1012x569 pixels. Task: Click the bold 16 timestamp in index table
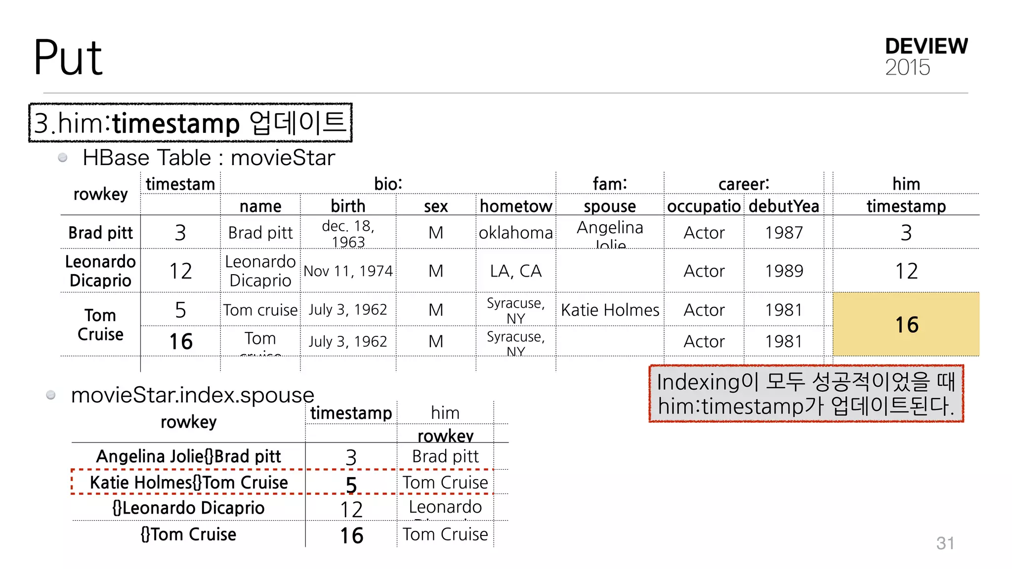(x=351, y=535)
